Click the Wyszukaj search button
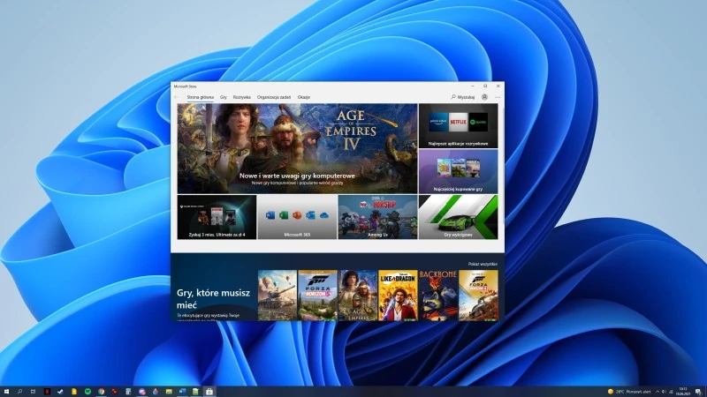 462,97
